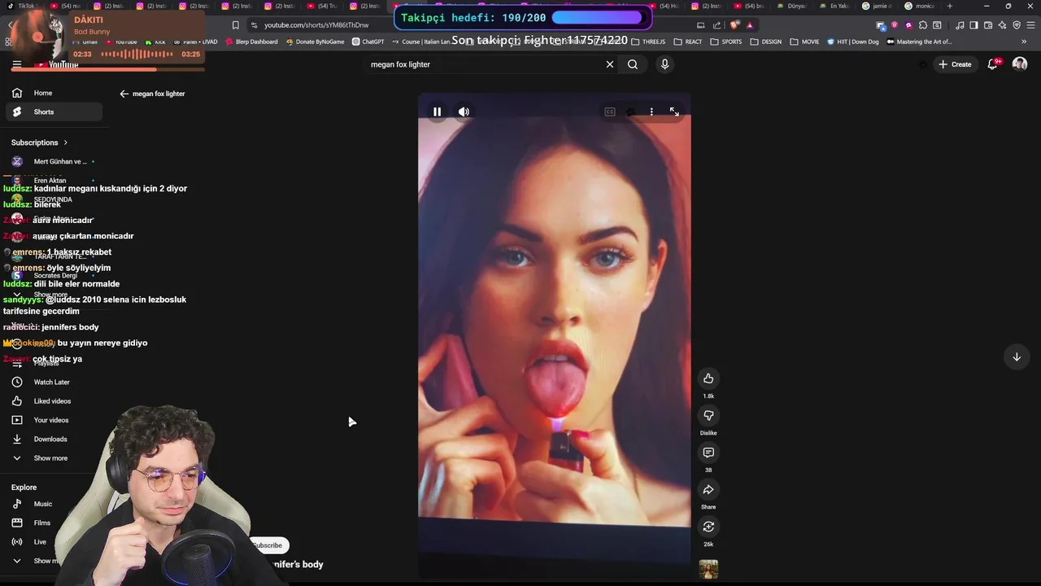Mute the Short's volume
The width and height of the screenshot is (1041, 586).
(x=464, y=112)
